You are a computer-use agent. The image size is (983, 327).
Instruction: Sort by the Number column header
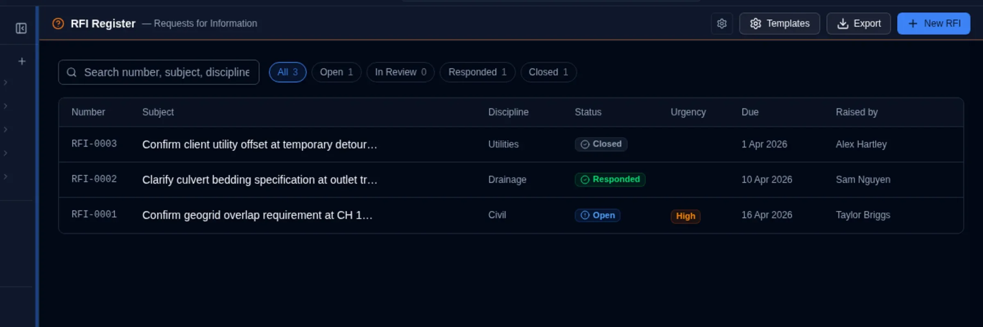point(88,112)
